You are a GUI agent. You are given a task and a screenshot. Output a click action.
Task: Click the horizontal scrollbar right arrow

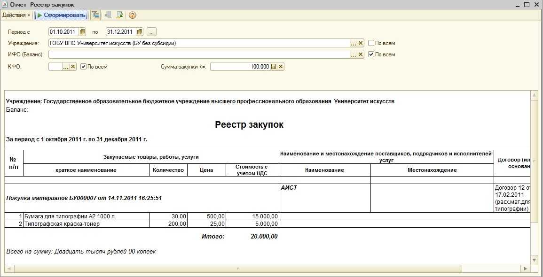click(526, 269)
